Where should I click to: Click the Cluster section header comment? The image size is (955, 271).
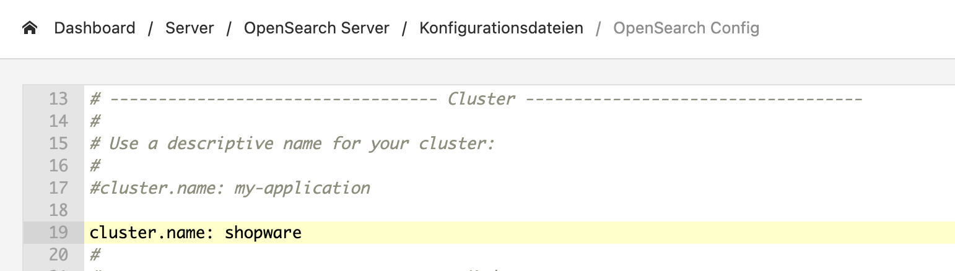pos(476,99)
